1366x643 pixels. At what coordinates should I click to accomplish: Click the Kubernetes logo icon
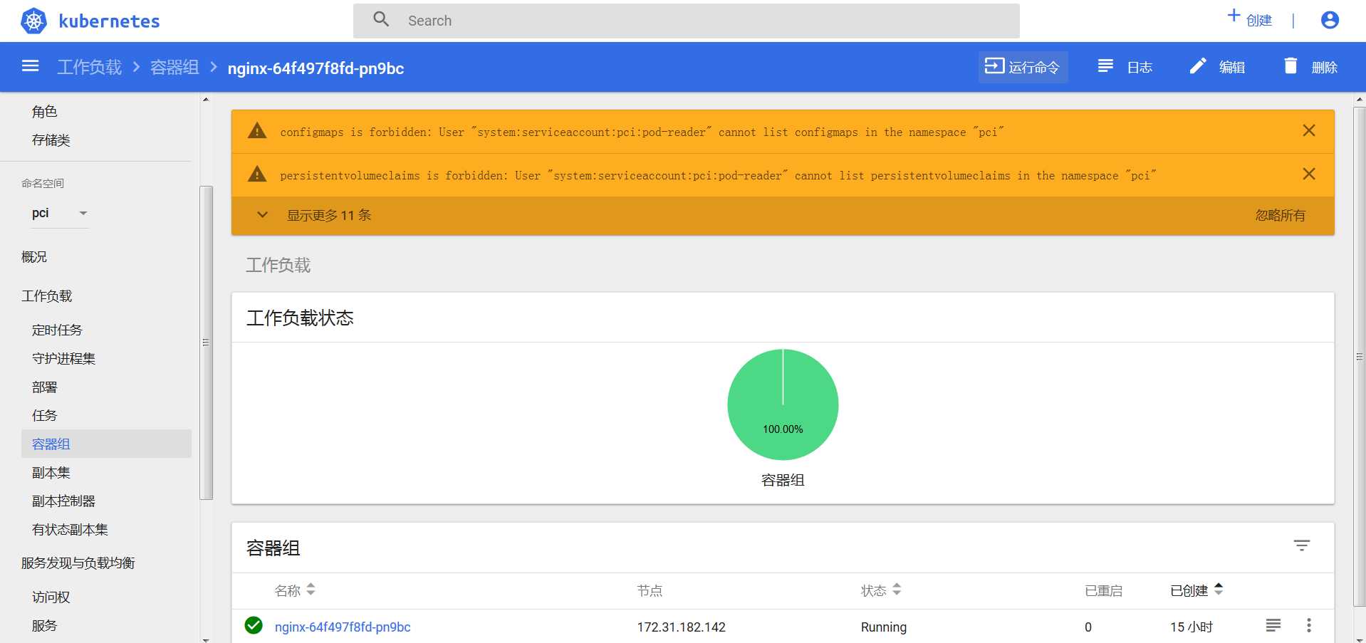click(33, 21)
